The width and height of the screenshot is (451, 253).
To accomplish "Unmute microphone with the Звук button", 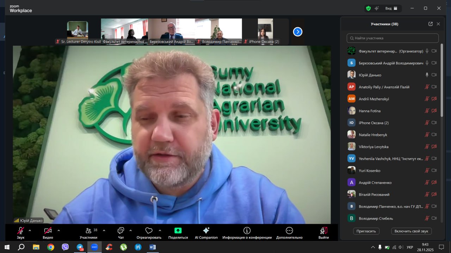I will (x=20, y=231).
